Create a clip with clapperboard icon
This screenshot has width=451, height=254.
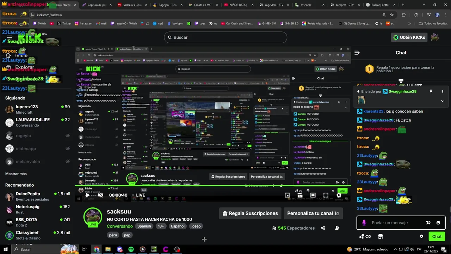[x=300, y=195]
